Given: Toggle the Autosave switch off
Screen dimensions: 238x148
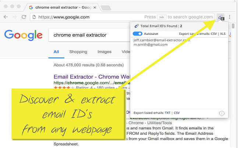Looking at the screenshot, I should 138,34.
